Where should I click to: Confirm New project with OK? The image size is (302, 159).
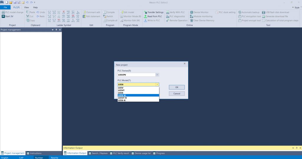pos(177,87)
